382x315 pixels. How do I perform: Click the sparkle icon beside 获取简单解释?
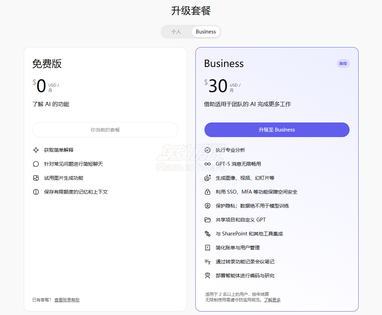pyautogui.click(x=36, y=150)
